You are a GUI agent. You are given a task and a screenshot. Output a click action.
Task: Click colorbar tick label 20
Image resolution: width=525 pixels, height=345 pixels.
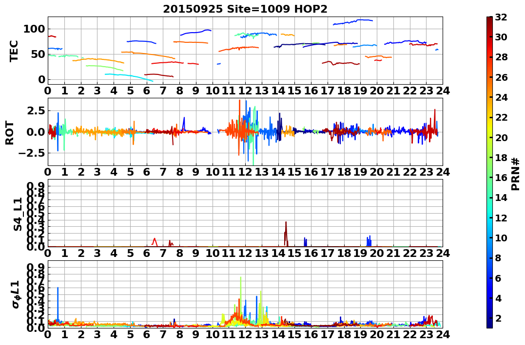tap(501, 137)
